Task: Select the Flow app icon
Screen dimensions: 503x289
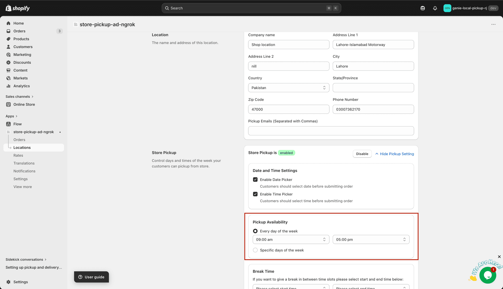Action: click(9, 124)
